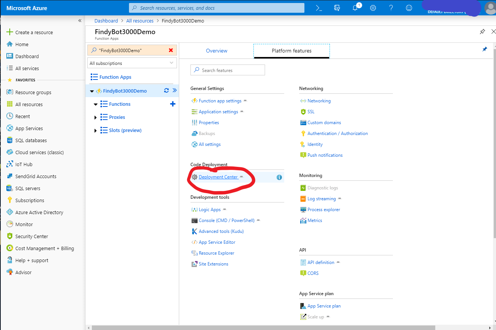Open All settings link

[x=210, y=144]
